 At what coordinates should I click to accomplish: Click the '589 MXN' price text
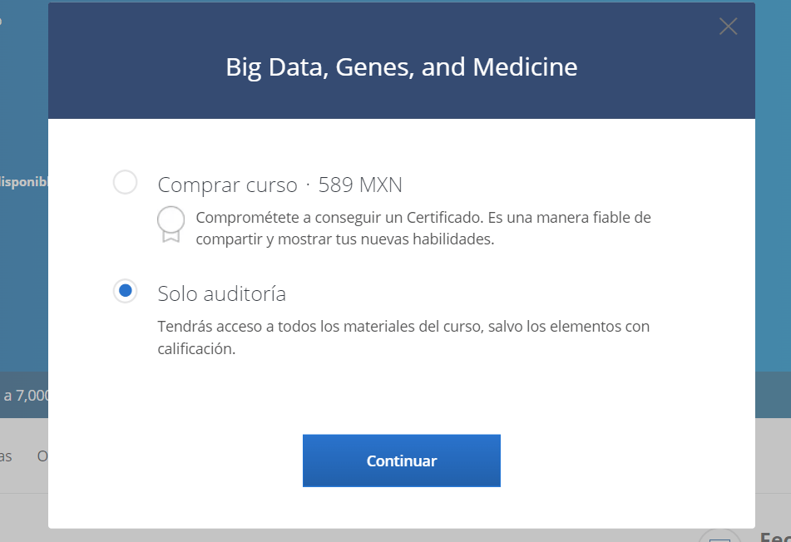pos(360,184)
